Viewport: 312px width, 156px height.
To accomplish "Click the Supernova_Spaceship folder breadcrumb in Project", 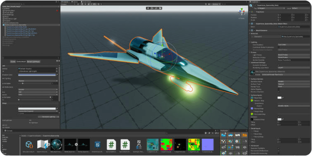I will [51, 136].
